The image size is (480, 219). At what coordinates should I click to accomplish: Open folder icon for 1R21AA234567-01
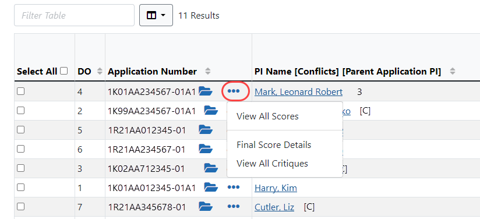206,149
